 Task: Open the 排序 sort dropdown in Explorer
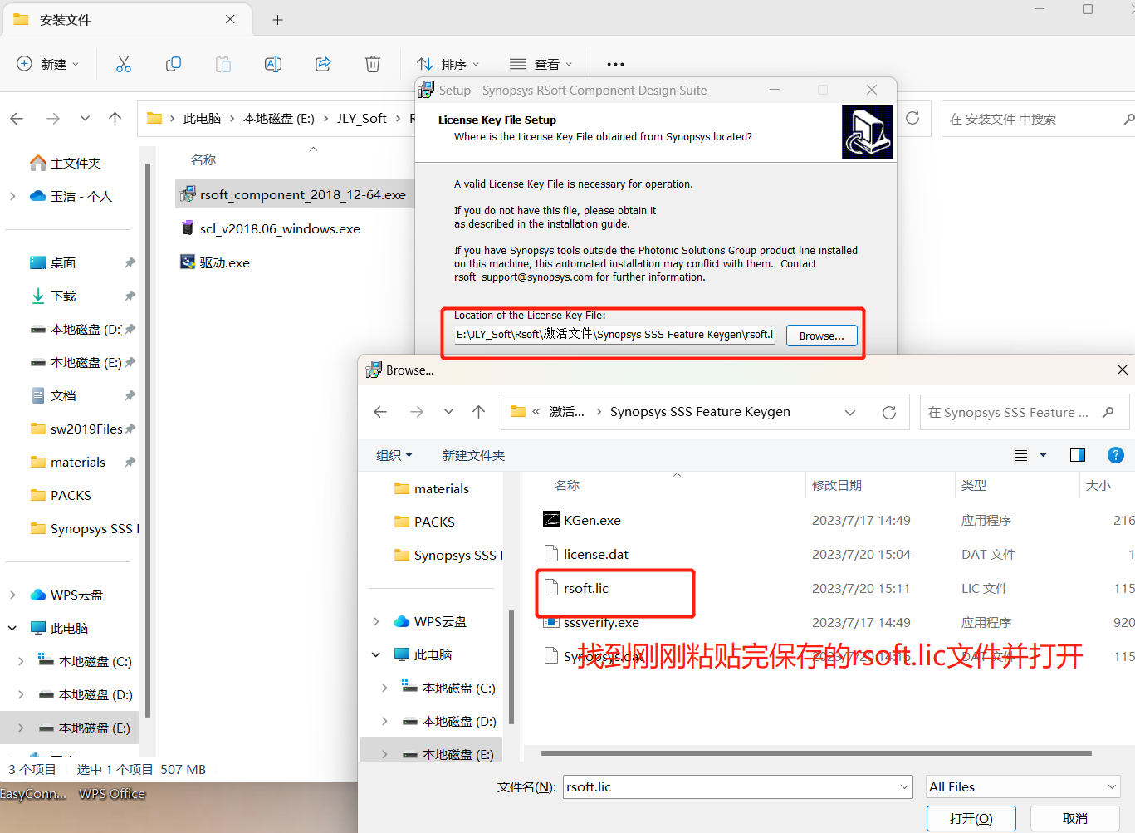[448, 64]
